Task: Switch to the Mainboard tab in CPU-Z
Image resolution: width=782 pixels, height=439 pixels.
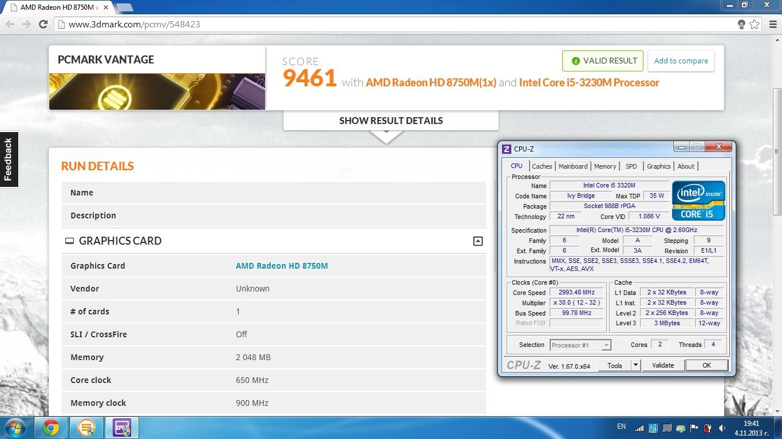Action: 573,166
